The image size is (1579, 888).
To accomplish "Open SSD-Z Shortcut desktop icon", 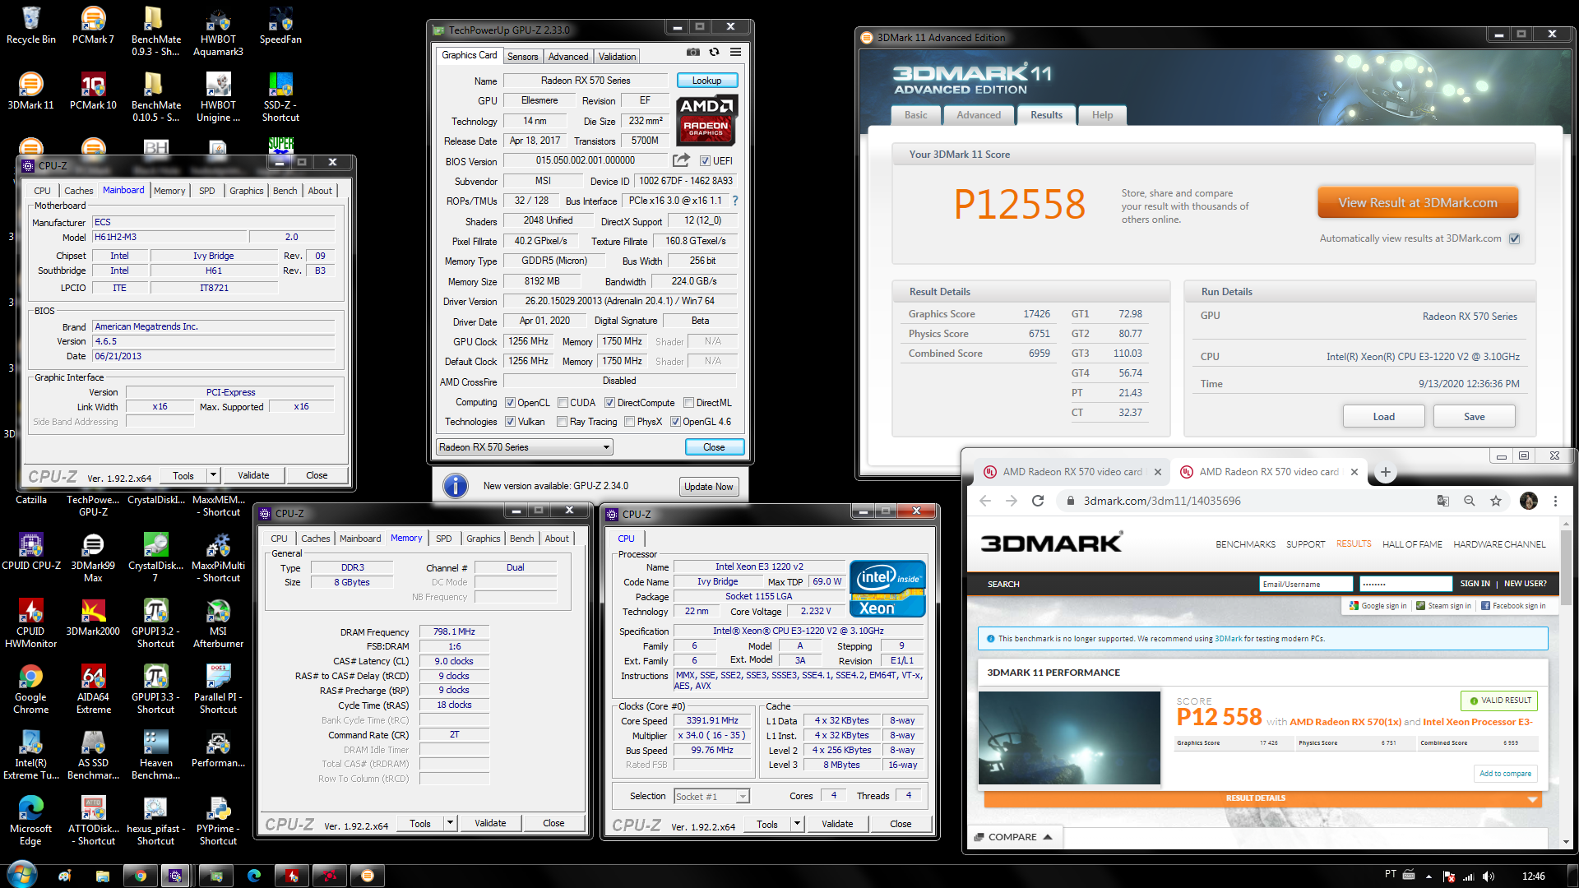I will click(x=280, y=98).
